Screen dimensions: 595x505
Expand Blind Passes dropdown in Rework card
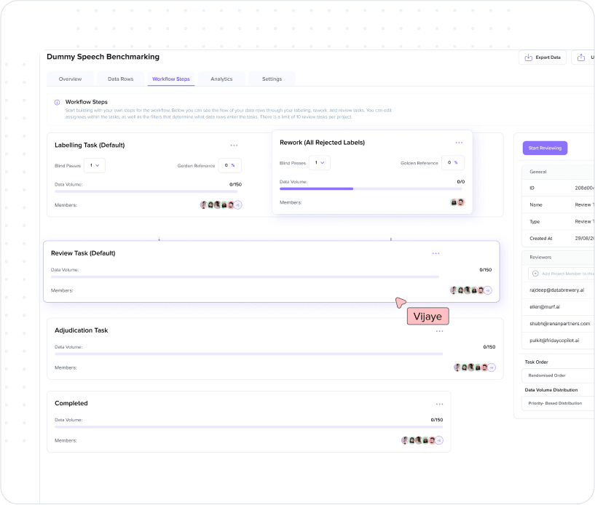pos(320,163)
